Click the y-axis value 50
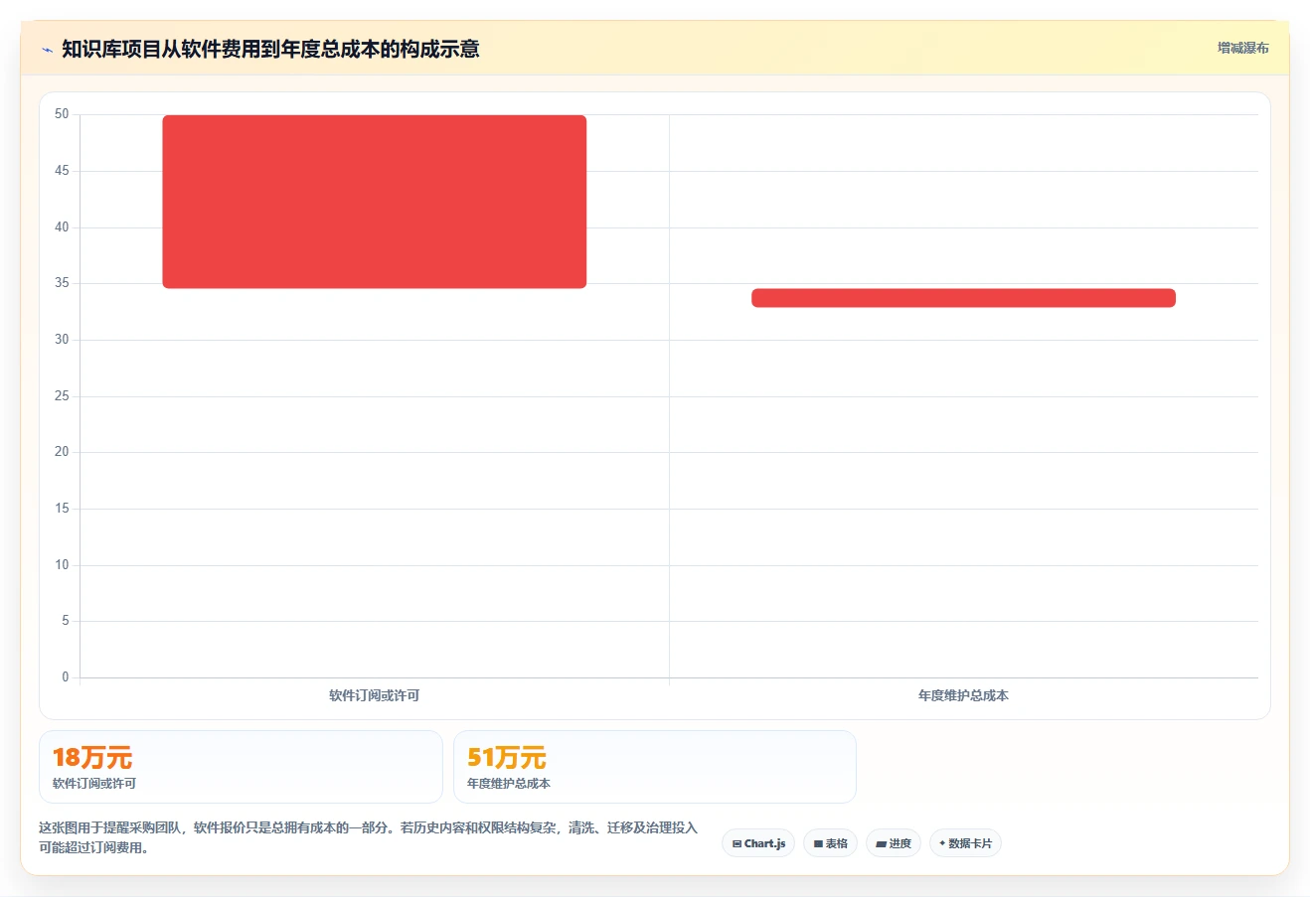1310x897 pixels. coord(62,114)
